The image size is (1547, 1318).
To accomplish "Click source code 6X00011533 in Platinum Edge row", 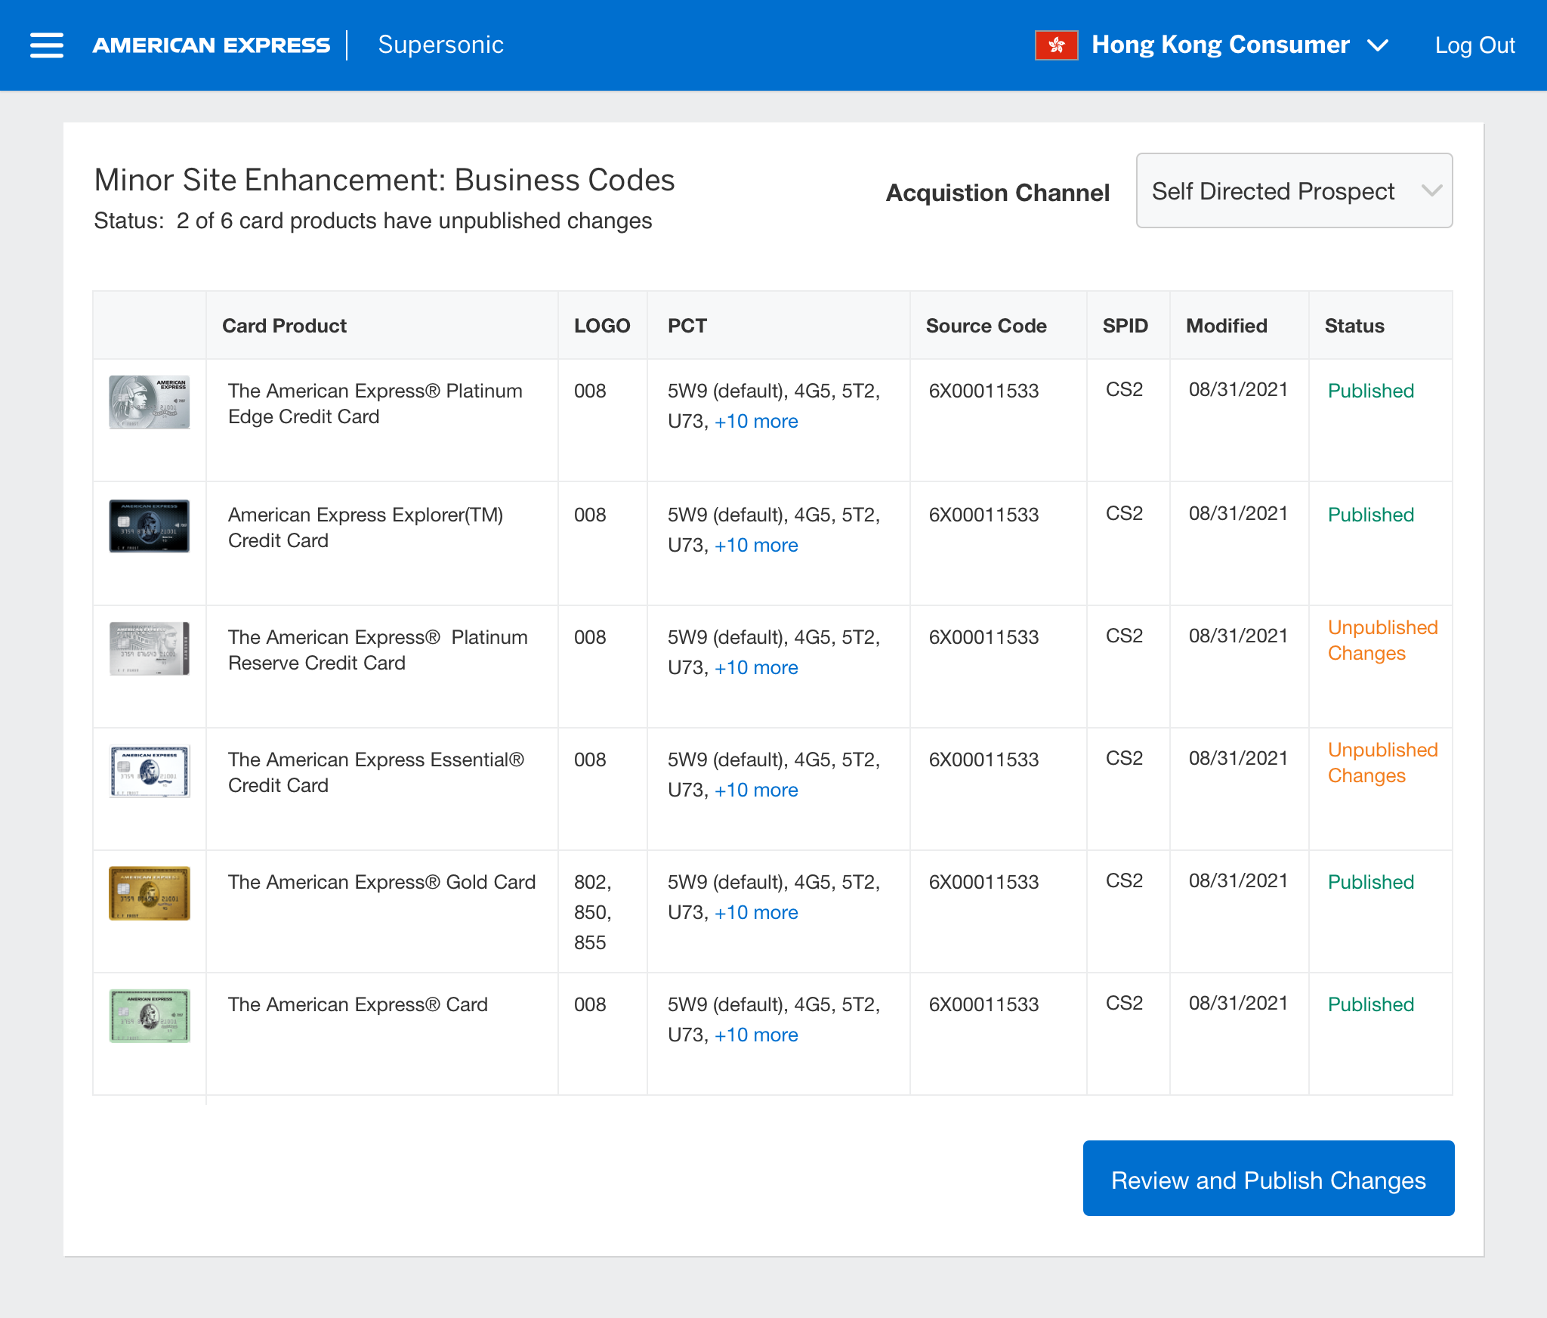I will pyautogui.click(x=983, y=391).
